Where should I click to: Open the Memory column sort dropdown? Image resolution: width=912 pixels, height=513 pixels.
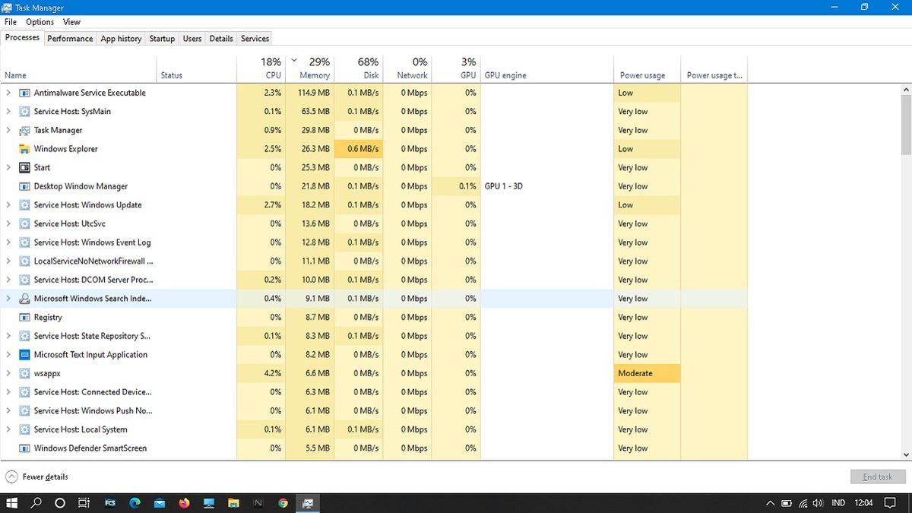(x=294, y=60)
